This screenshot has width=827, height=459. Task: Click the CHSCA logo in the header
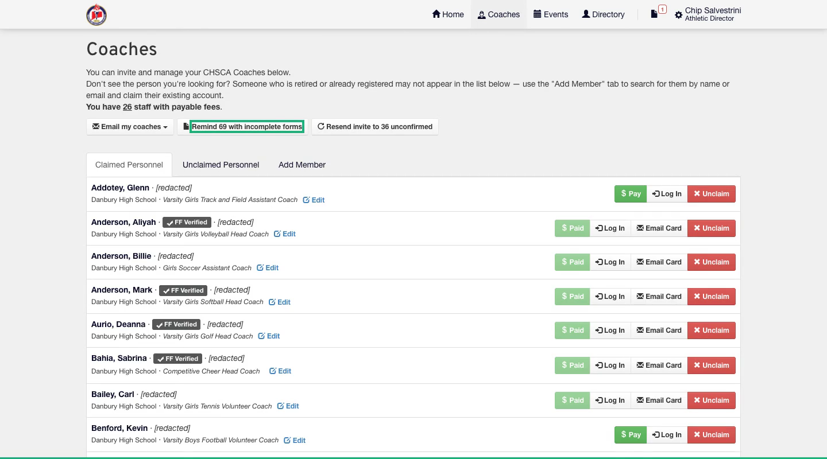96,15
